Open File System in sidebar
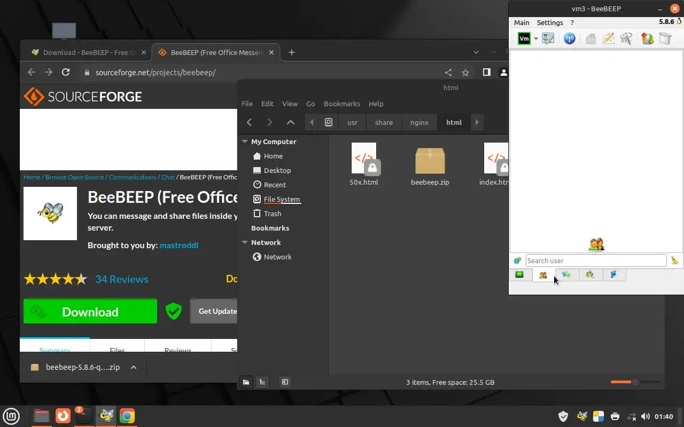This screenshot has width=684, height=427. pos(282,199)
